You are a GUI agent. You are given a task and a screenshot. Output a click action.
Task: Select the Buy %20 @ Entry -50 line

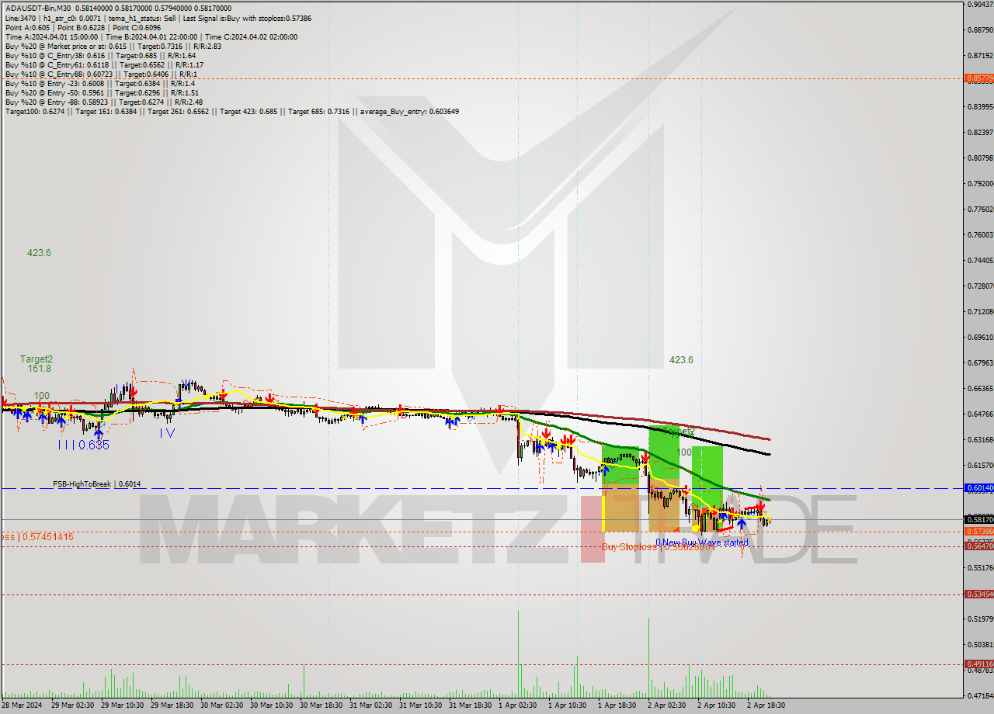point(103,92)
